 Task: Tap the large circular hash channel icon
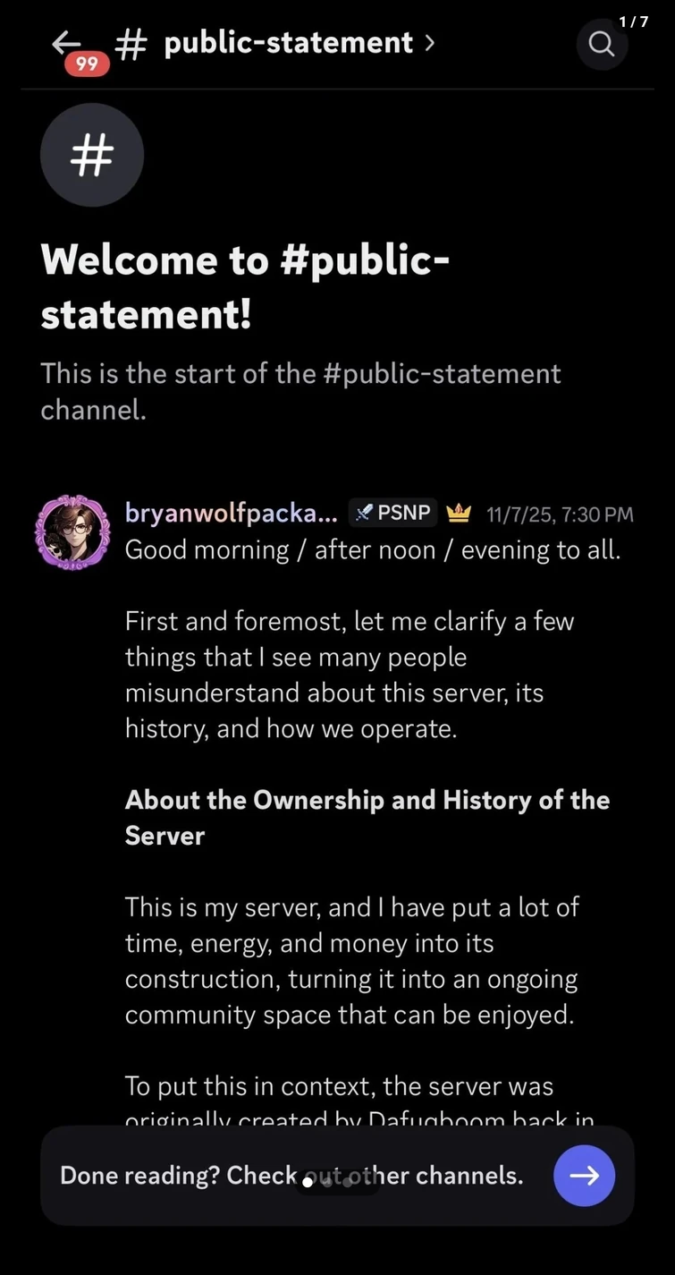click(91, 156)
